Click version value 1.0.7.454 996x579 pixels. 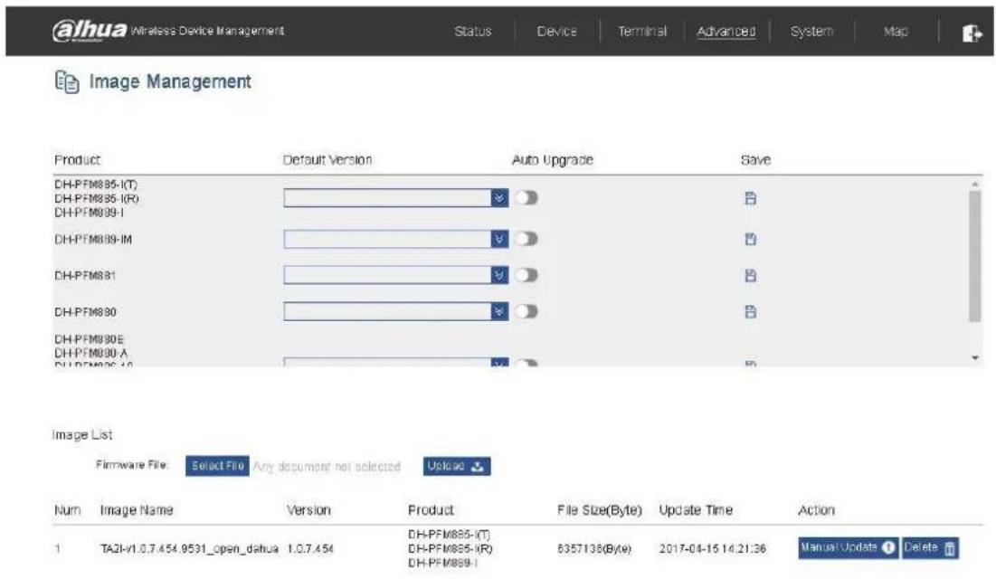click(310, 548)
